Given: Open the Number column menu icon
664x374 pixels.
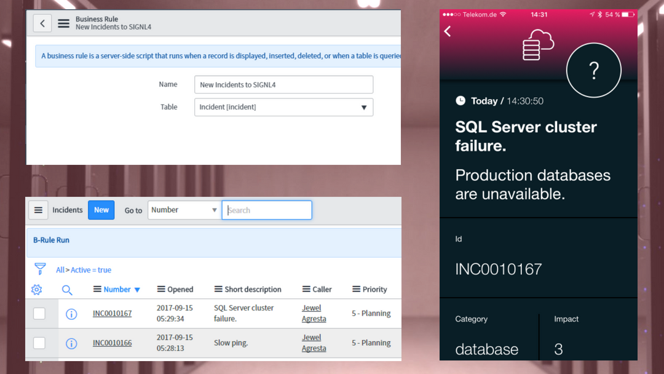Looking at the screenshot, I should point(97,289).
